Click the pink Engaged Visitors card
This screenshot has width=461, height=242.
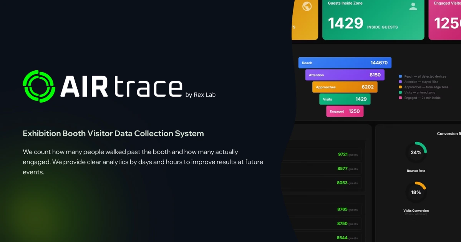445,19
